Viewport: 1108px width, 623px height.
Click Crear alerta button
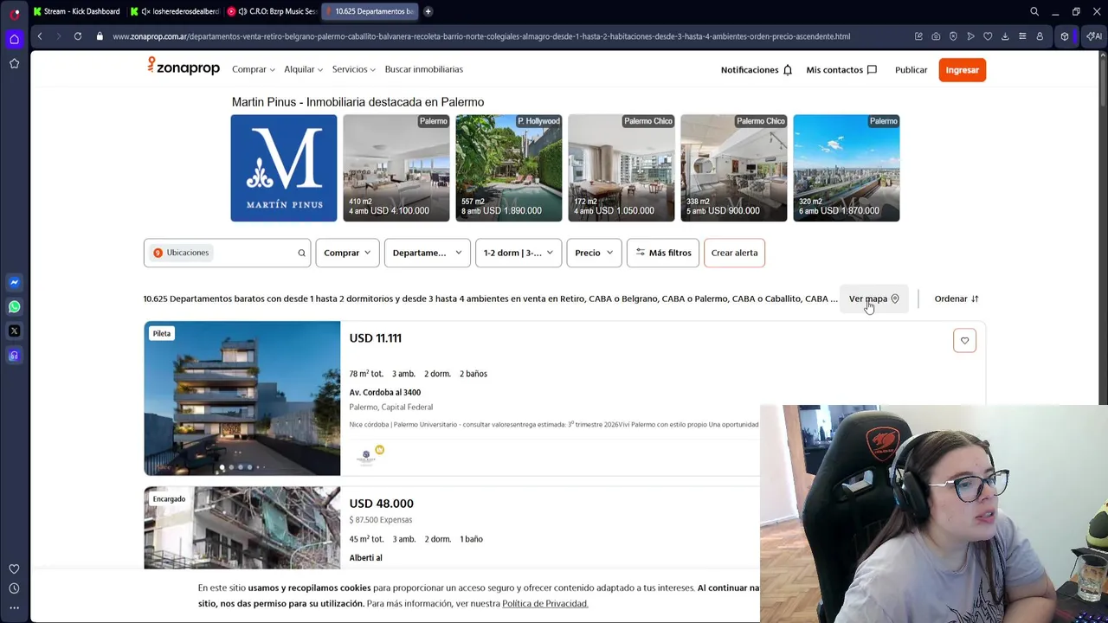click(x=734, y=253)
